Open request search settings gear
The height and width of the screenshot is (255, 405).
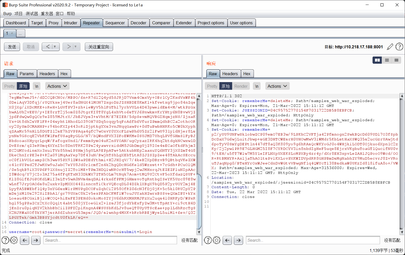coord(14,240)
